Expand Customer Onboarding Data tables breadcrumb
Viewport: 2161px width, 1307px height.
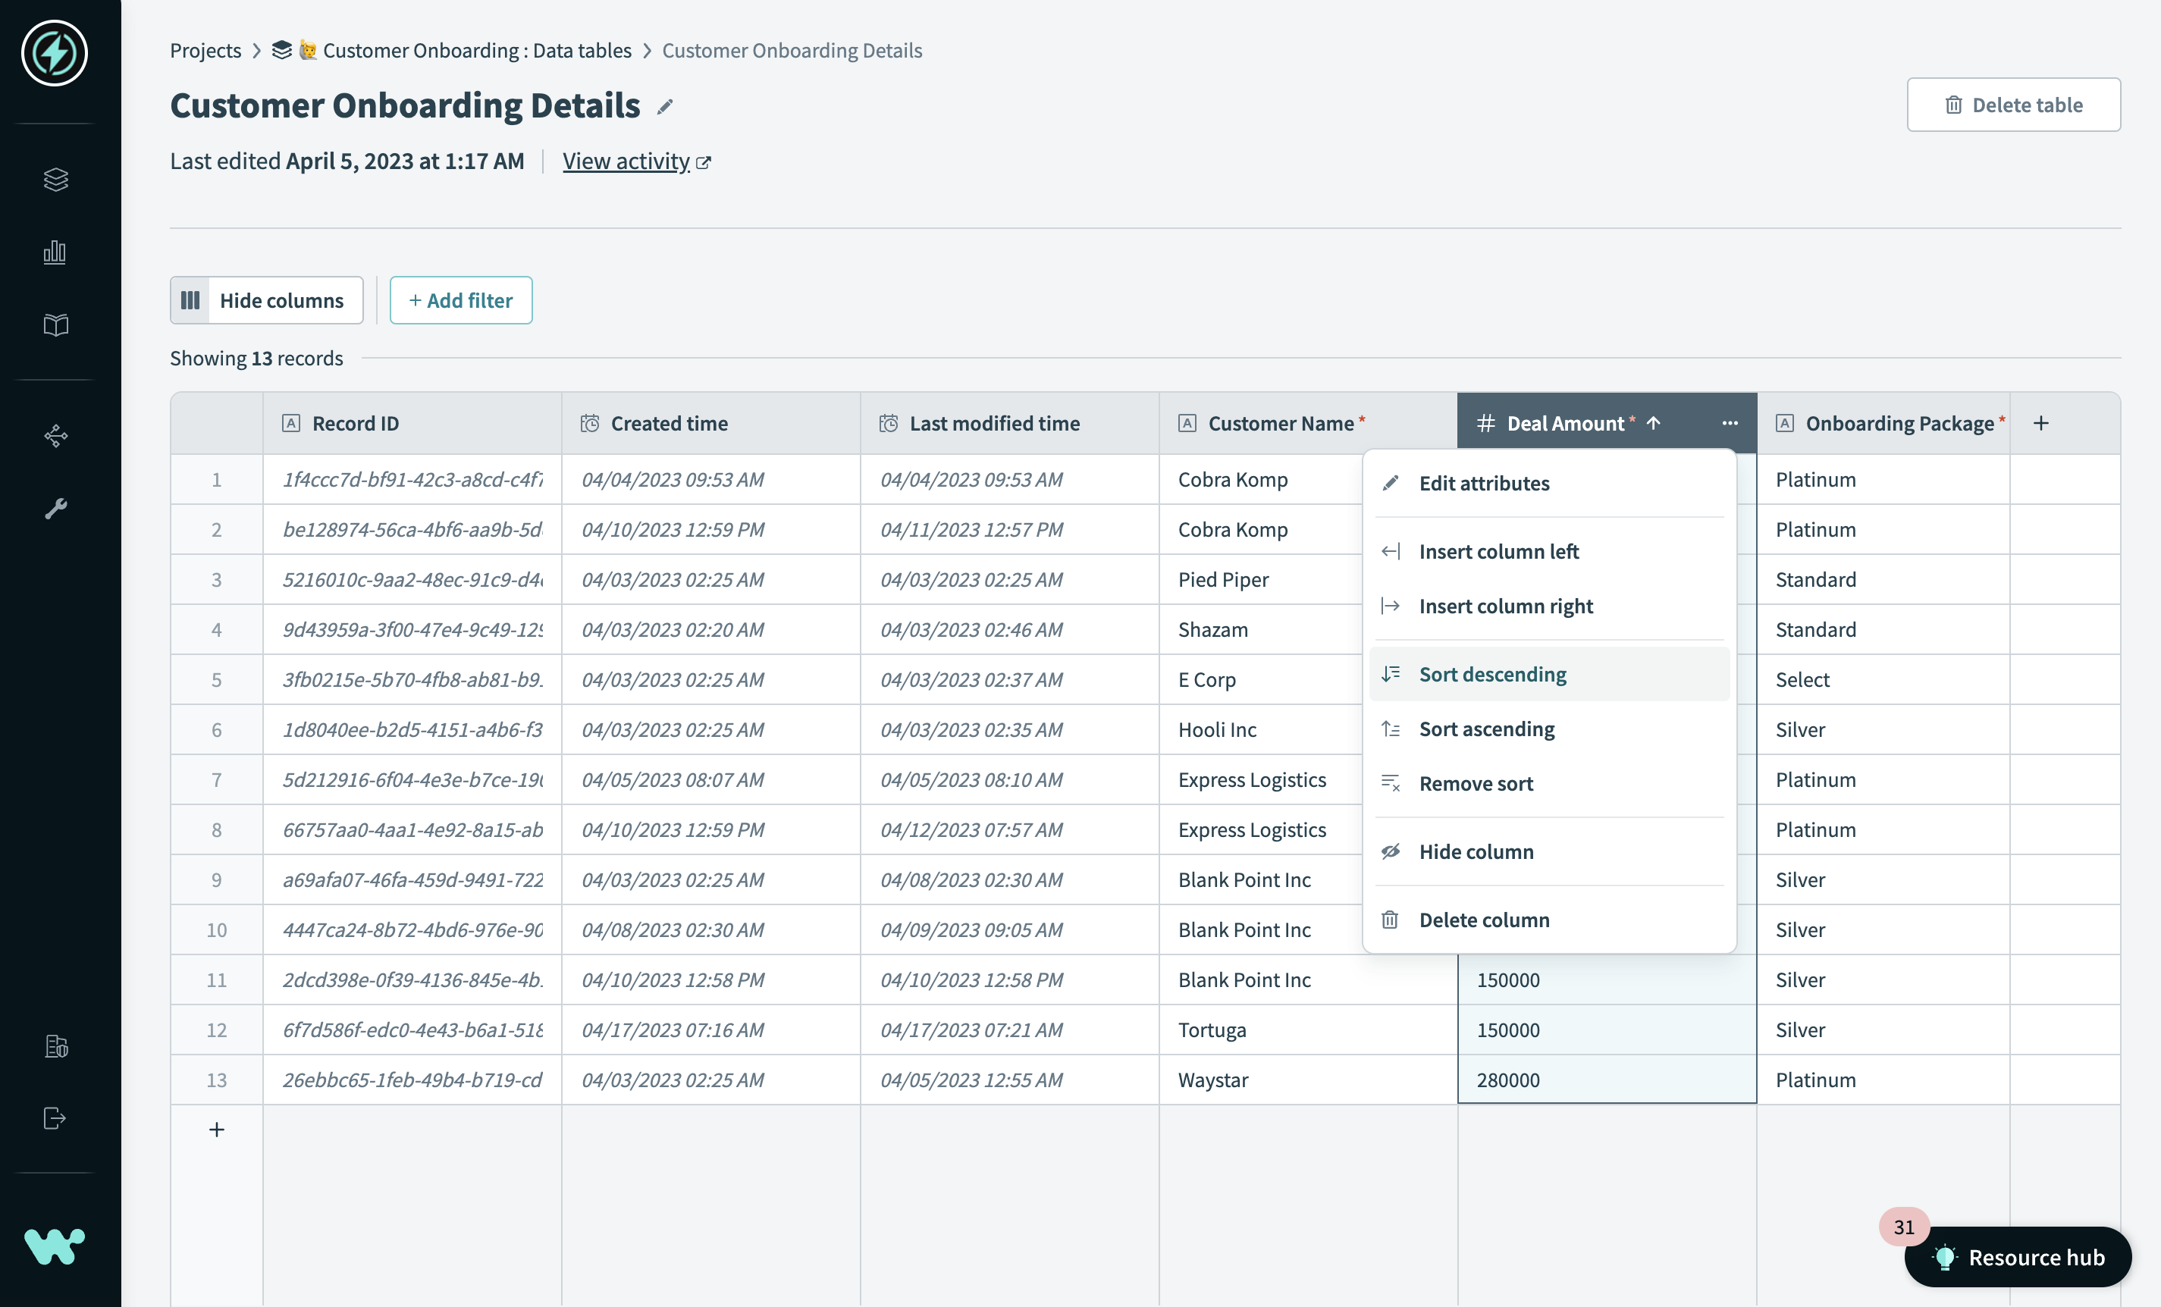(x=476, y=51)
